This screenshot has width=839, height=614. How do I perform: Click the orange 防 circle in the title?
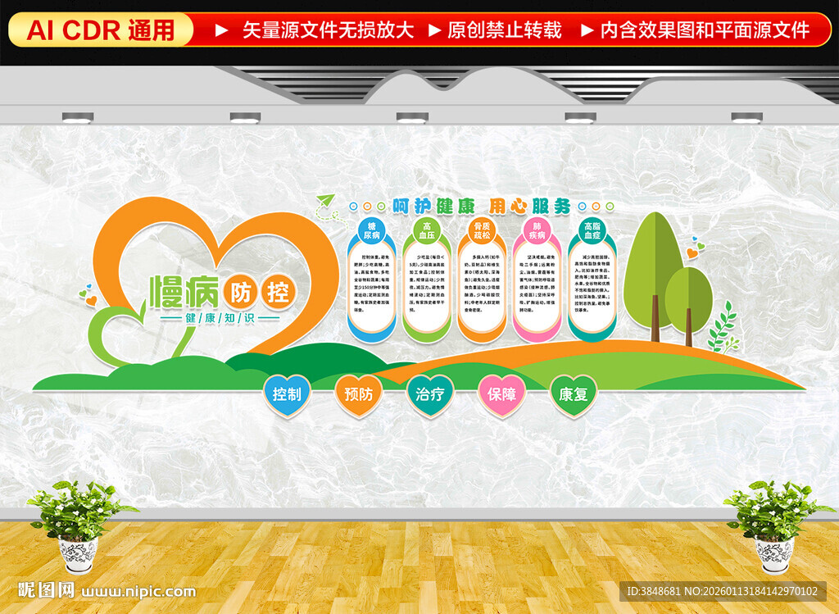(x=240, y=293)
